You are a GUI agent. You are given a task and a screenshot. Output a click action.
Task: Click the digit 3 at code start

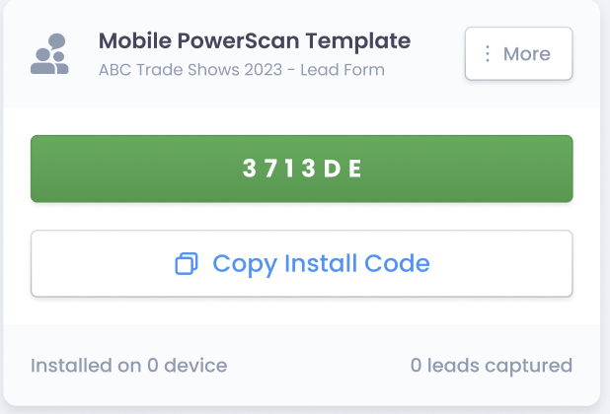point(250,169)
